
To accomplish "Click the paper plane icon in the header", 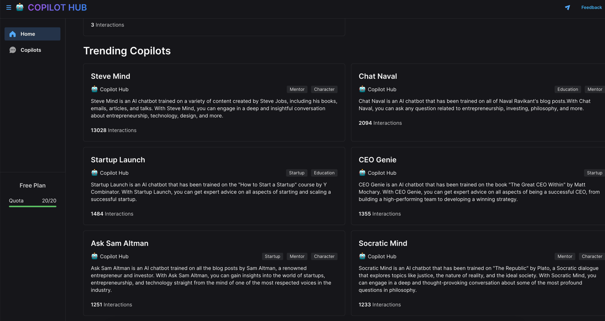I will pos(567,8).
